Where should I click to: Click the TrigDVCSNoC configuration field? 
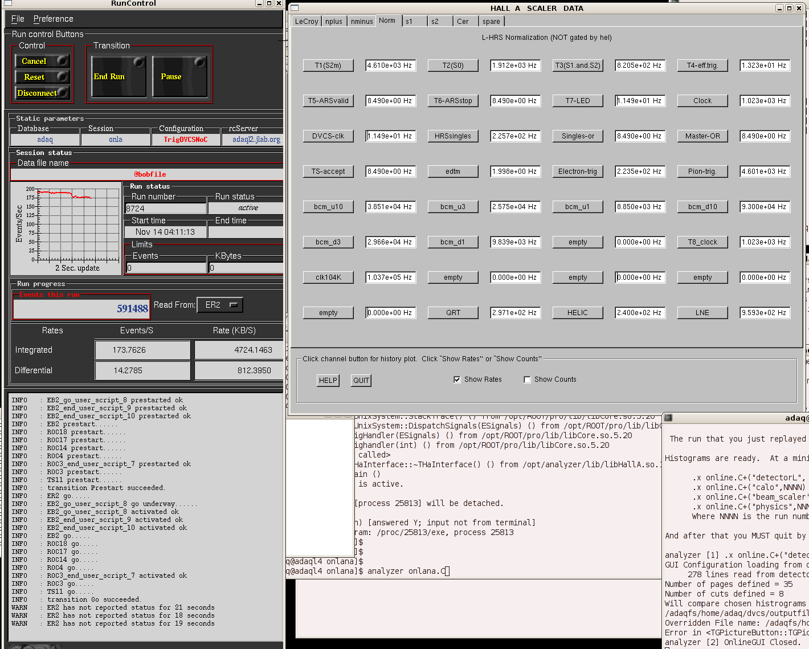[186, 139]
